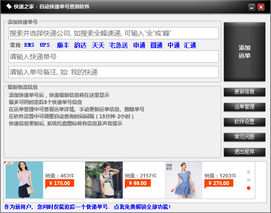The width and height of the screenshot is (271, 213).
Task: Select the UPS courier shortcut
Action: tap(44, 45)
